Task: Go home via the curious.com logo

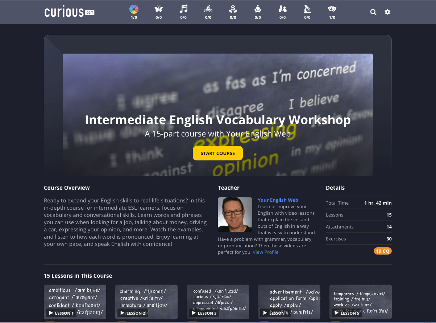Action: 69,12
